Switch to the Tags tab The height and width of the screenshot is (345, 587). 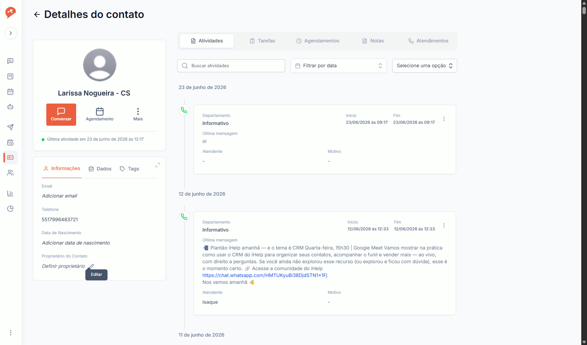click(129, 169)
